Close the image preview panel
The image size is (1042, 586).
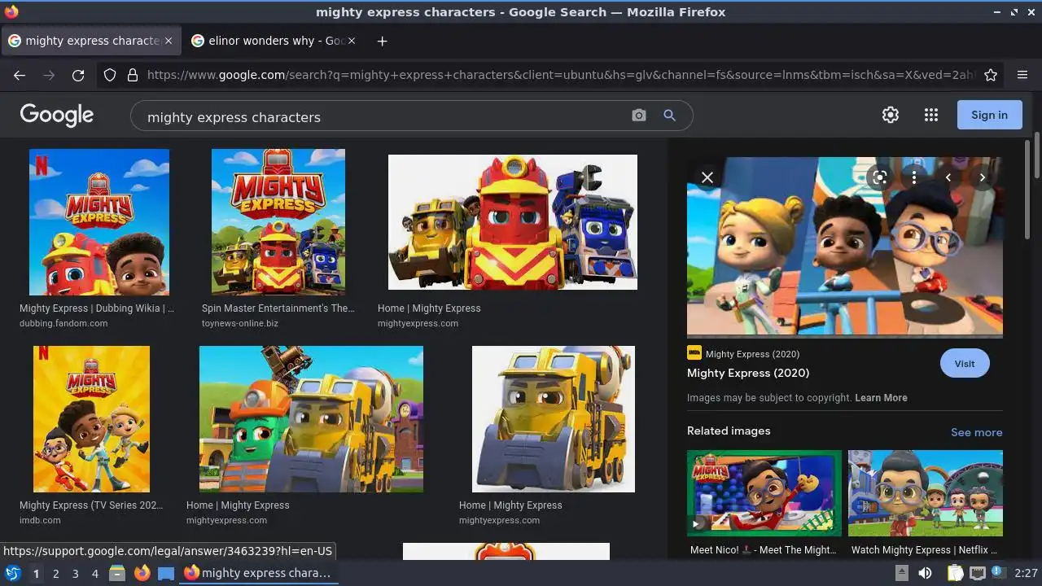[707, 177]
